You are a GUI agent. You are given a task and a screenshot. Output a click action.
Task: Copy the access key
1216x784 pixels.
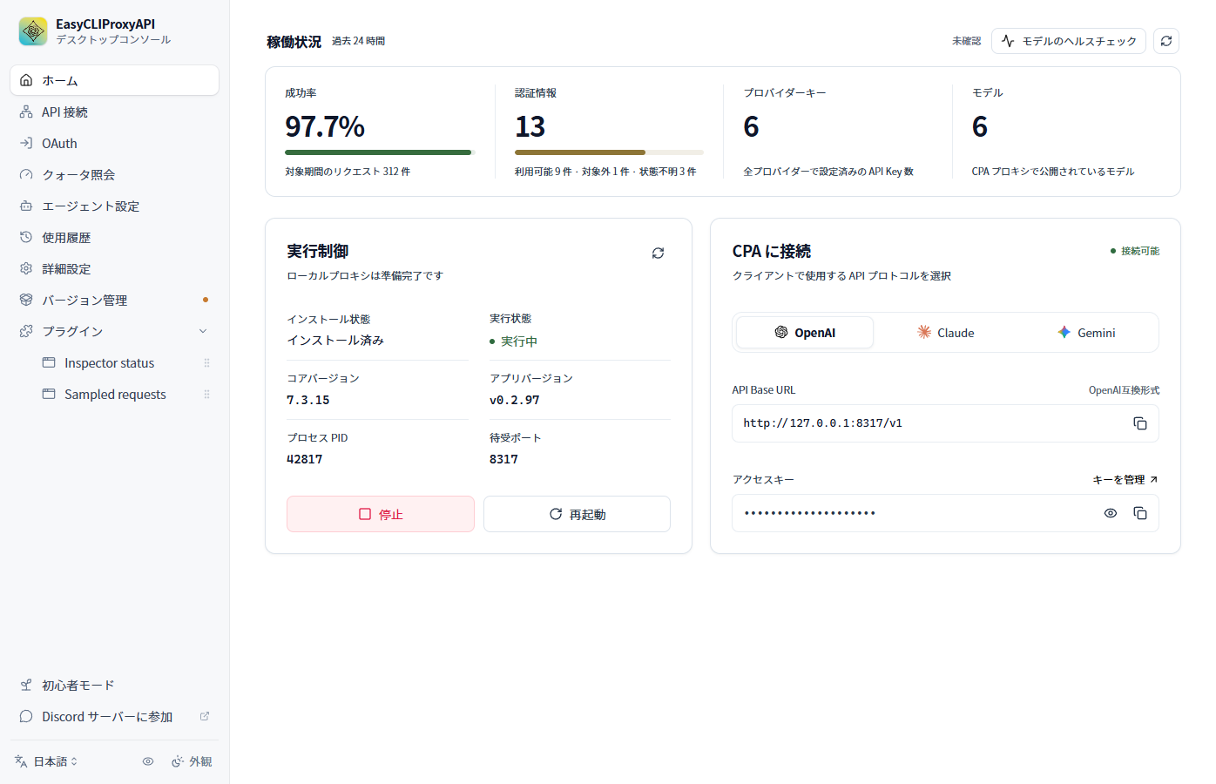pos(1139,513)
